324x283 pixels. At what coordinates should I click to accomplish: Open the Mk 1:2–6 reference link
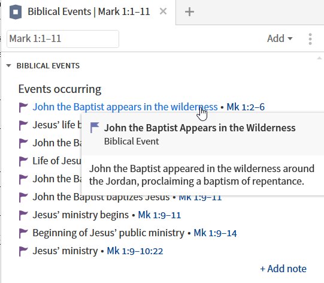246,107
